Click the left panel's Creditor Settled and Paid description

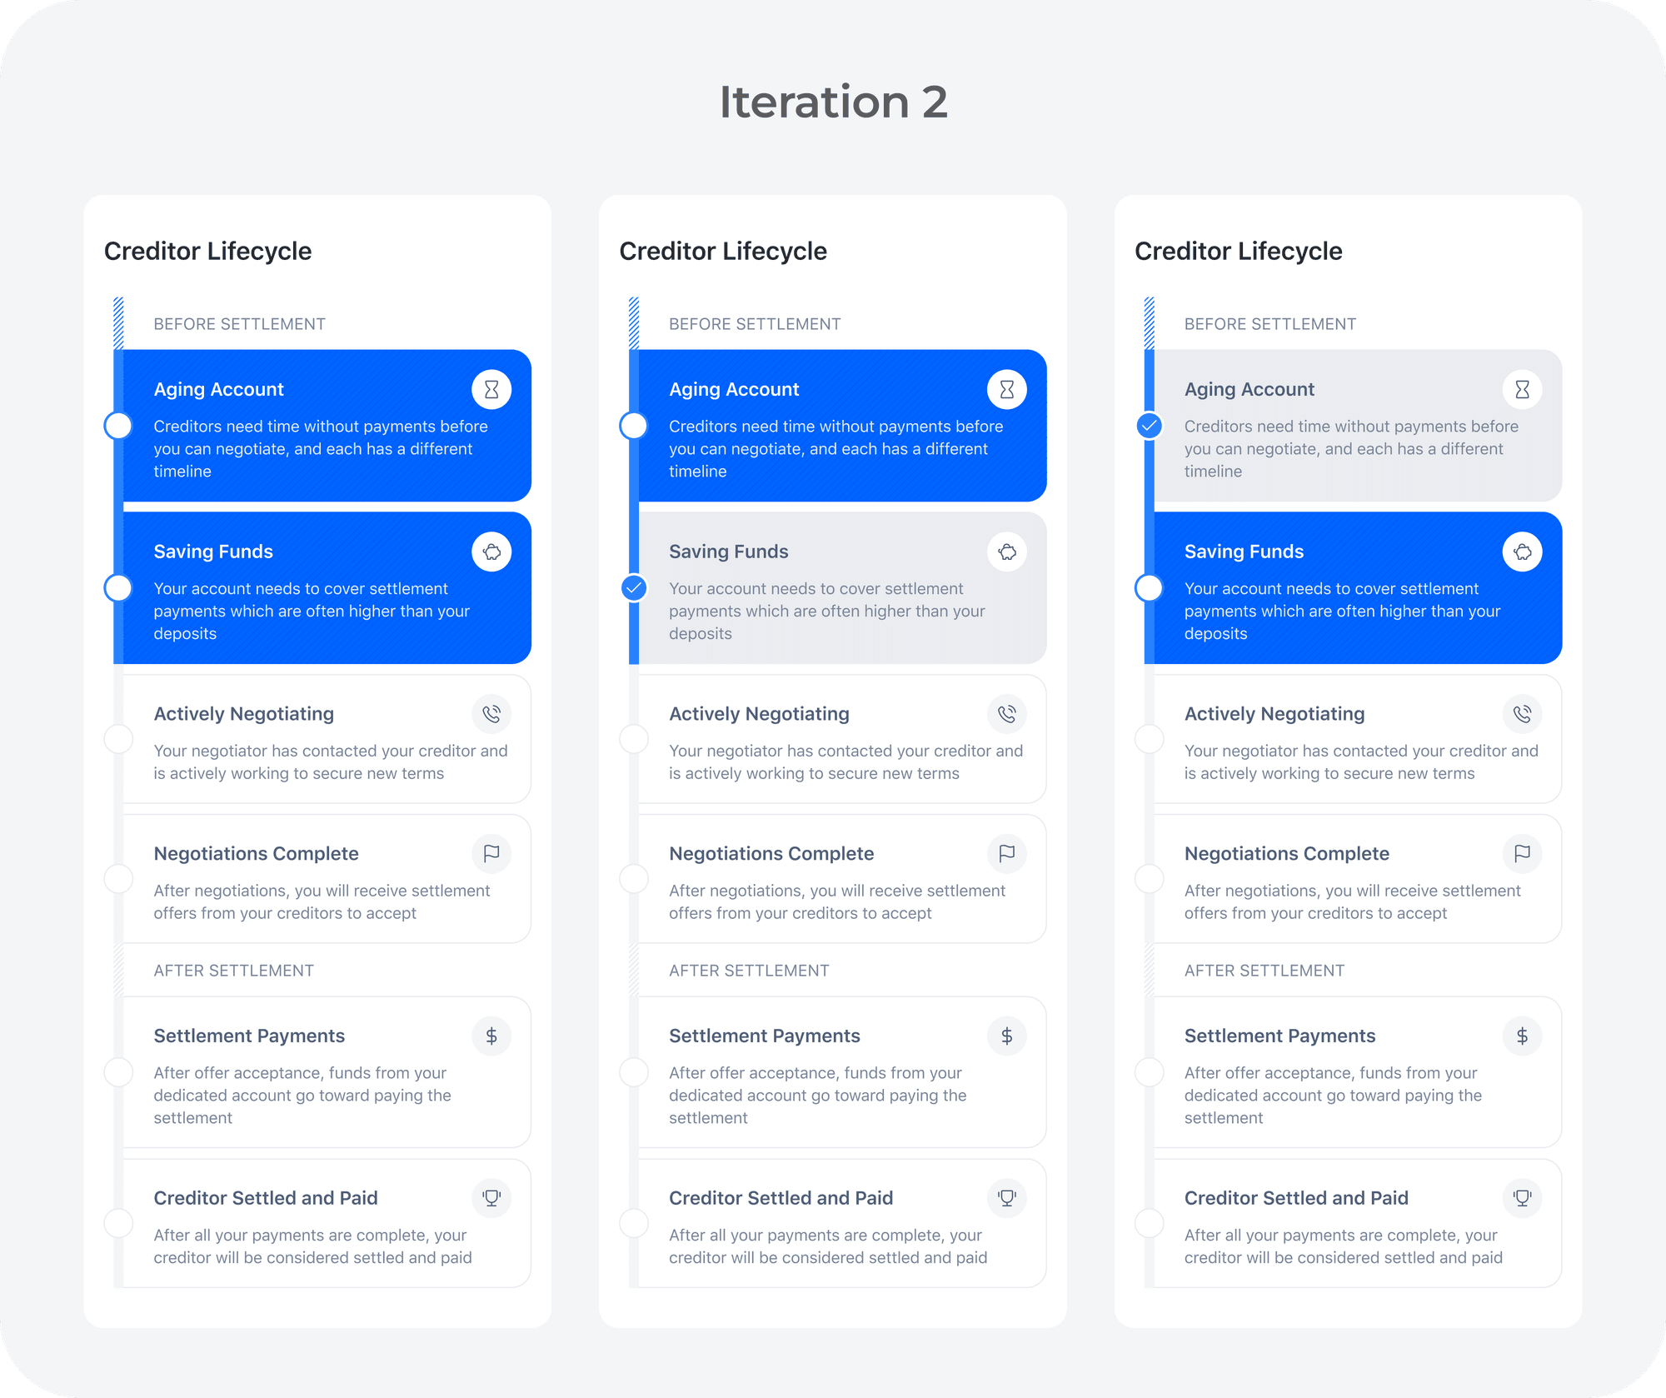[x=312, y=1246]
